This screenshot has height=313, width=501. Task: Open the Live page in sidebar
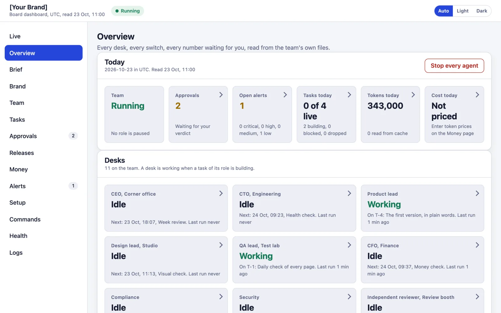pyautogui.click(x=44, y=36)
